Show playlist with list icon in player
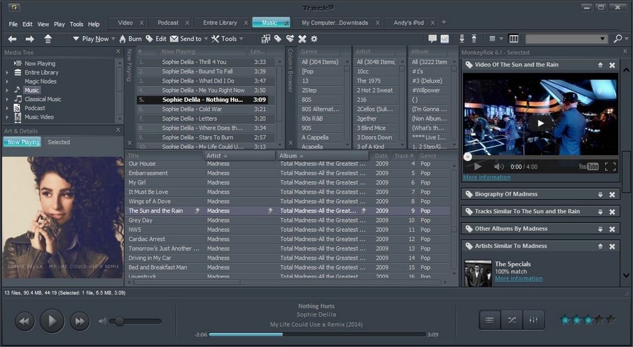The height and width of the screenshot is (347, 633). [490, 320]
